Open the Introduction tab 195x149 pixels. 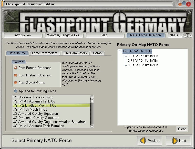[x=23, y=35]
